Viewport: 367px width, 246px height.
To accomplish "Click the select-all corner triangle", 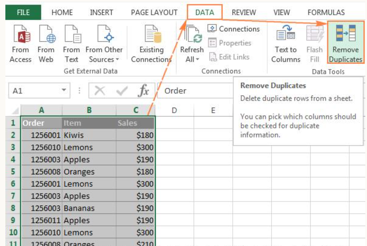I will 15,110.
